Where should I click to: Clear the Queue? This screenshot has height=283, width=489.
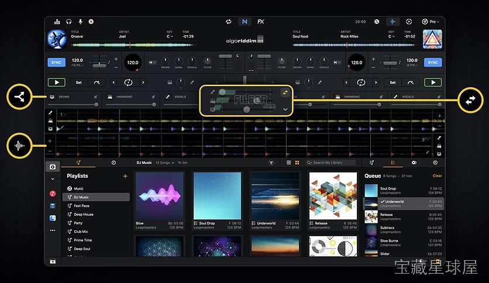point(437,176)
